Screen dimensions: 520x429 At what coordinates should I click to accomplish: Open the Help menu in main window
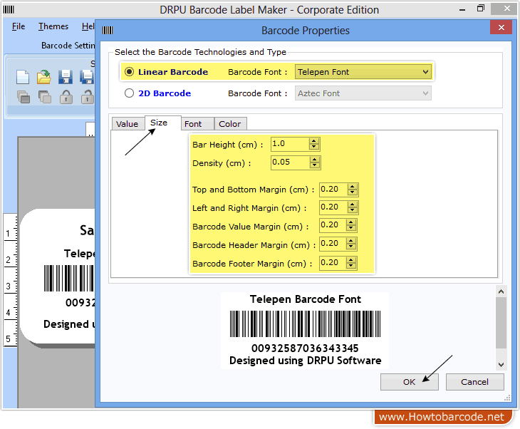point(88,26)
